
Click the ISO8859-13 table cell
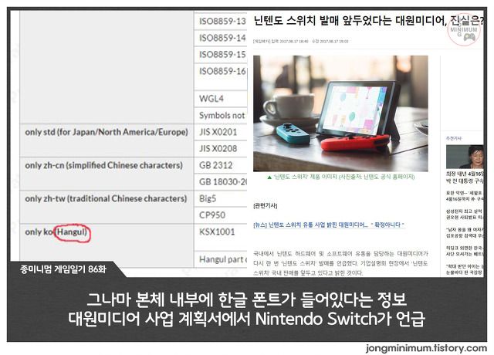pyautogui.click(x=221, y=21)
